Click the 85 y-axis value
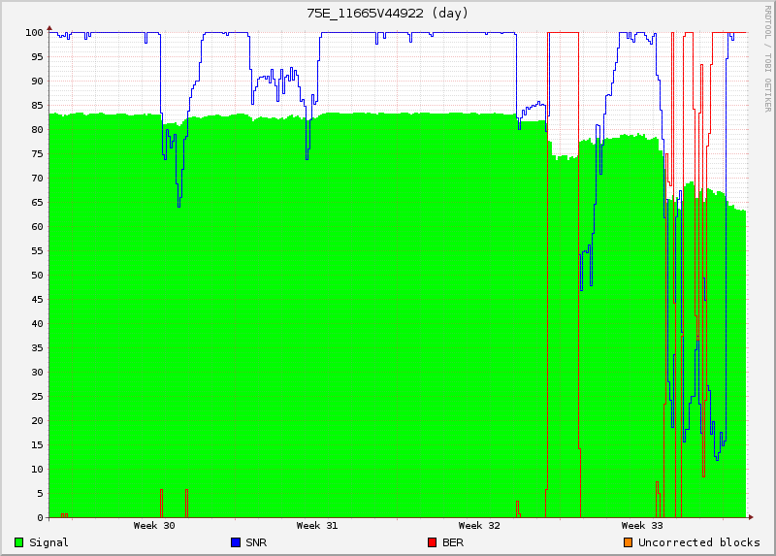The width and height of the screenshot is (776, 556). click(37, 106)
